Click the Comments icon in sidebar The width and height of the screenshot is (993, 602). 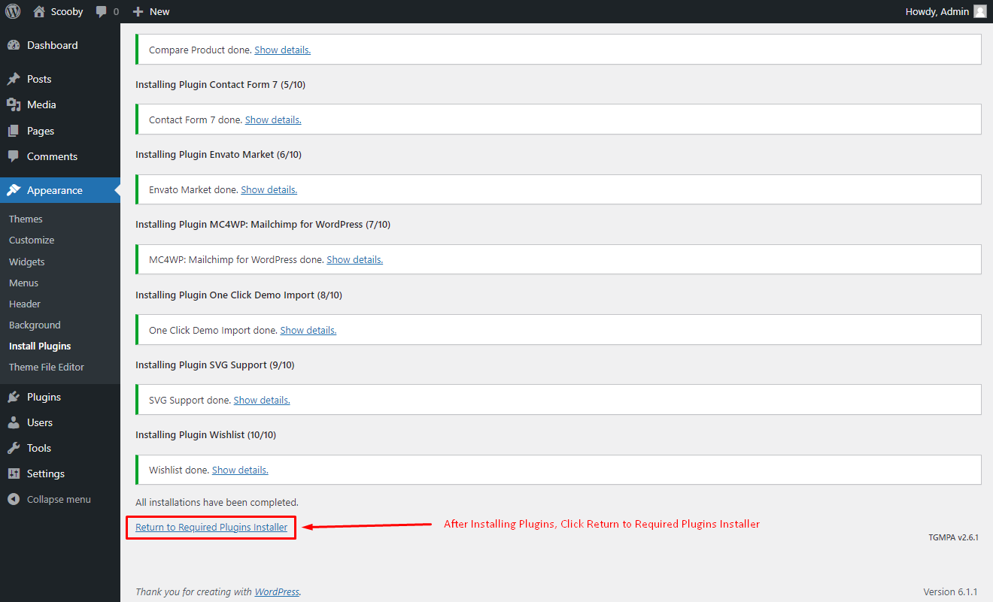point(14,156)
